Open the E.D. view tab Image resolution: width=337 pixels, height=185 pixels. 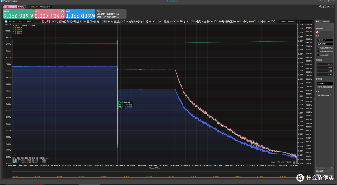pyautogui.click(x=308, y=21)
